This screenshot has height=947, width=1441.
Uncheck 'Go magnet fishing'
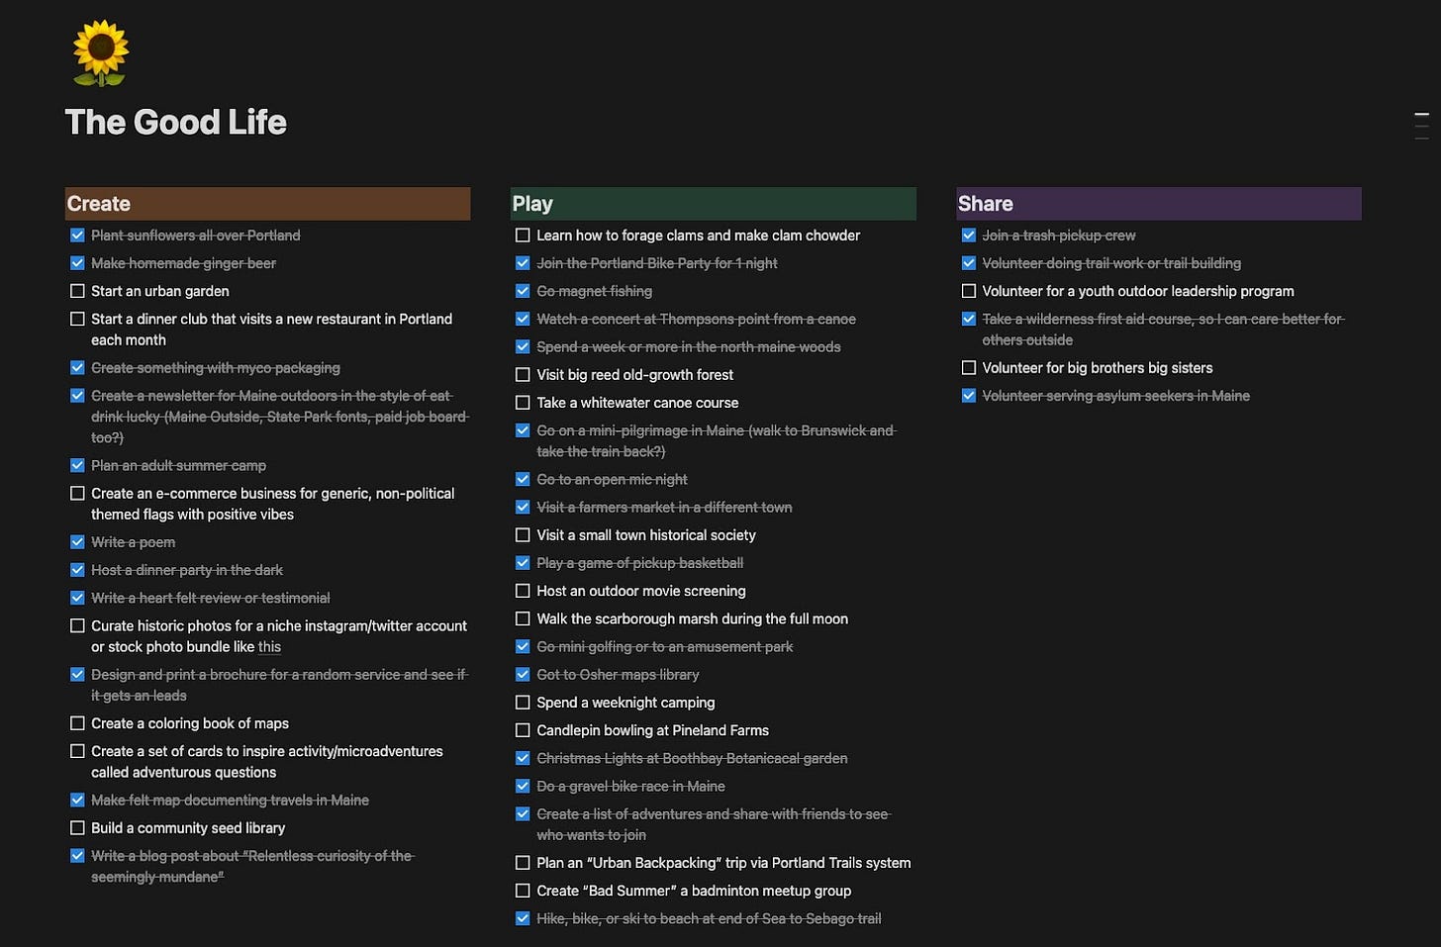[523, 291]
